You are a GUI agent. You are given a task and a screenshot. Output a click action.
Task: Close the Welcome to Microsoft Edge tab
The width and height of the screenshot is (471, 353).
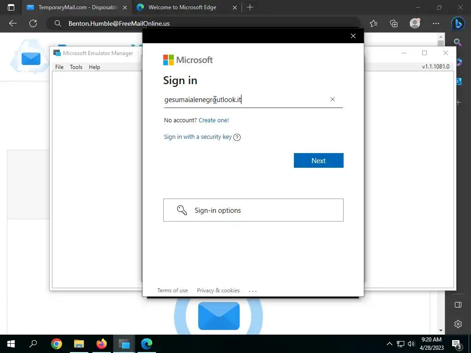235,7
